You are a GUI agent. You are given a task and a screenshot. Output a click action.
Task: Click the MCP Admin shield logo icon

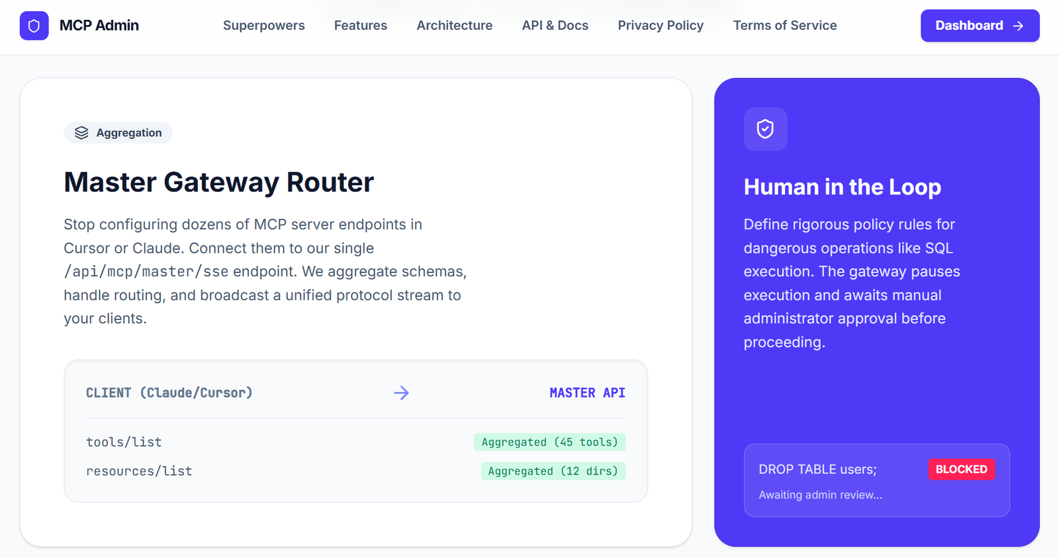(x=34, y=26)
